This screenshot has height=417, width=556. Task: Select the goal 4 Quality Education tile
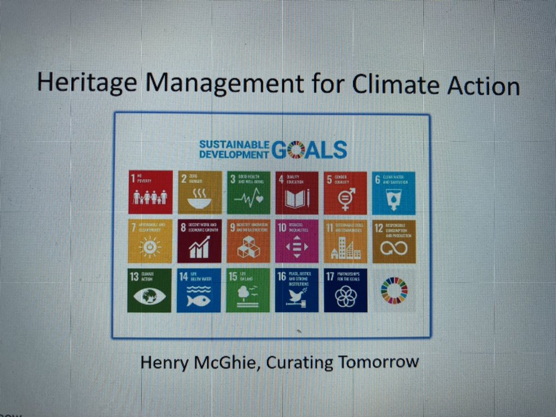tap(297, 193)
